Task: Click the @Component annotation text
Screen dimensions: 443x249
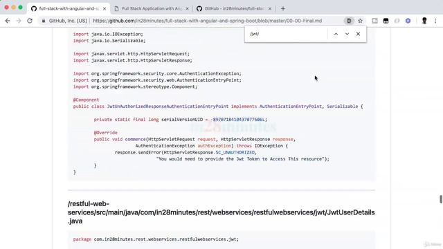Action: coord(86,100)
